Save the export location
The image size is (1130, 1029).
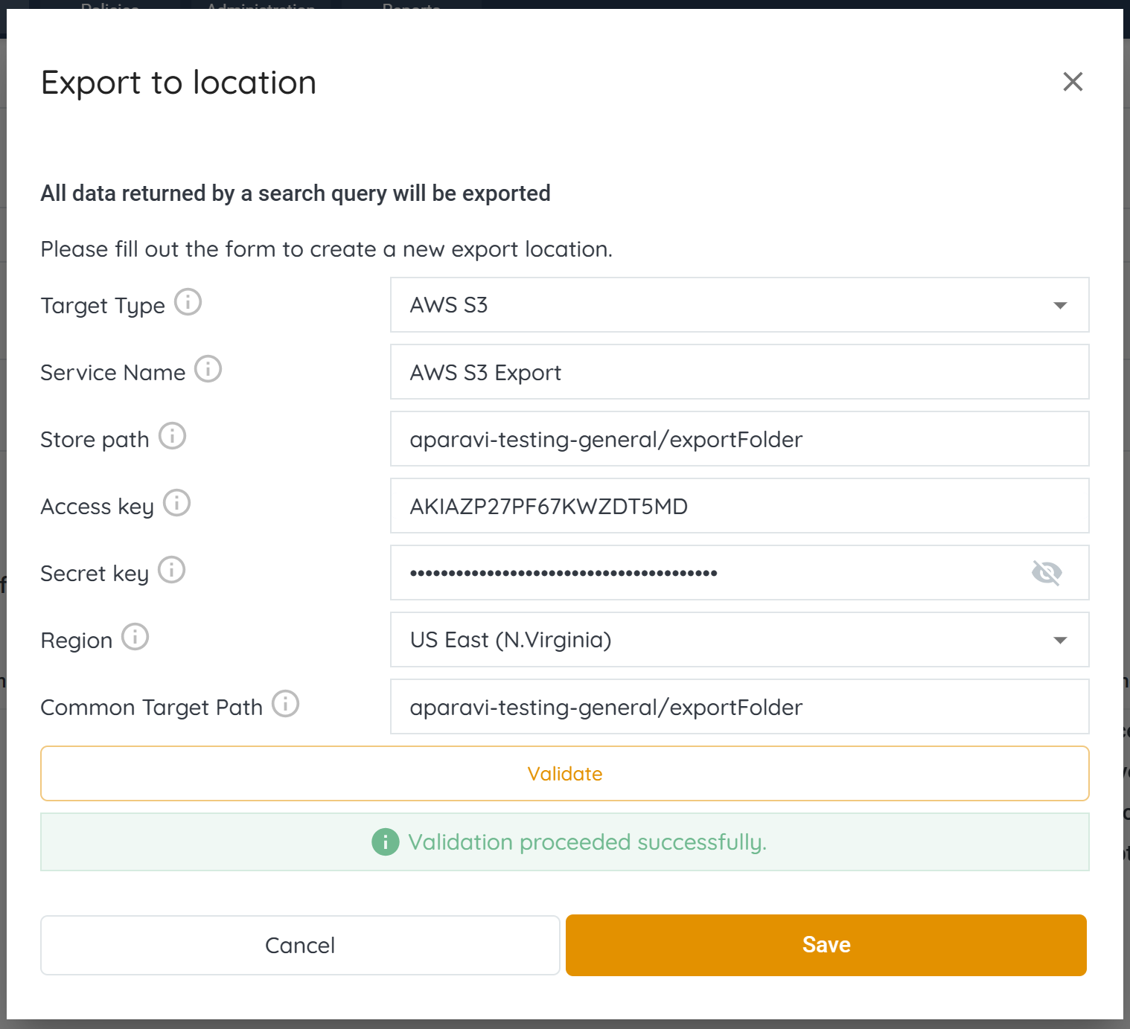click(x=826, y=945)
